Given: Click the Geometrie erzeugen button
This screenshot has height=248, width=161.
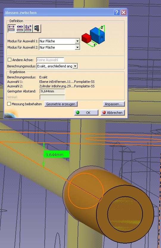Looking at the screenshot, I should point(61,104).
